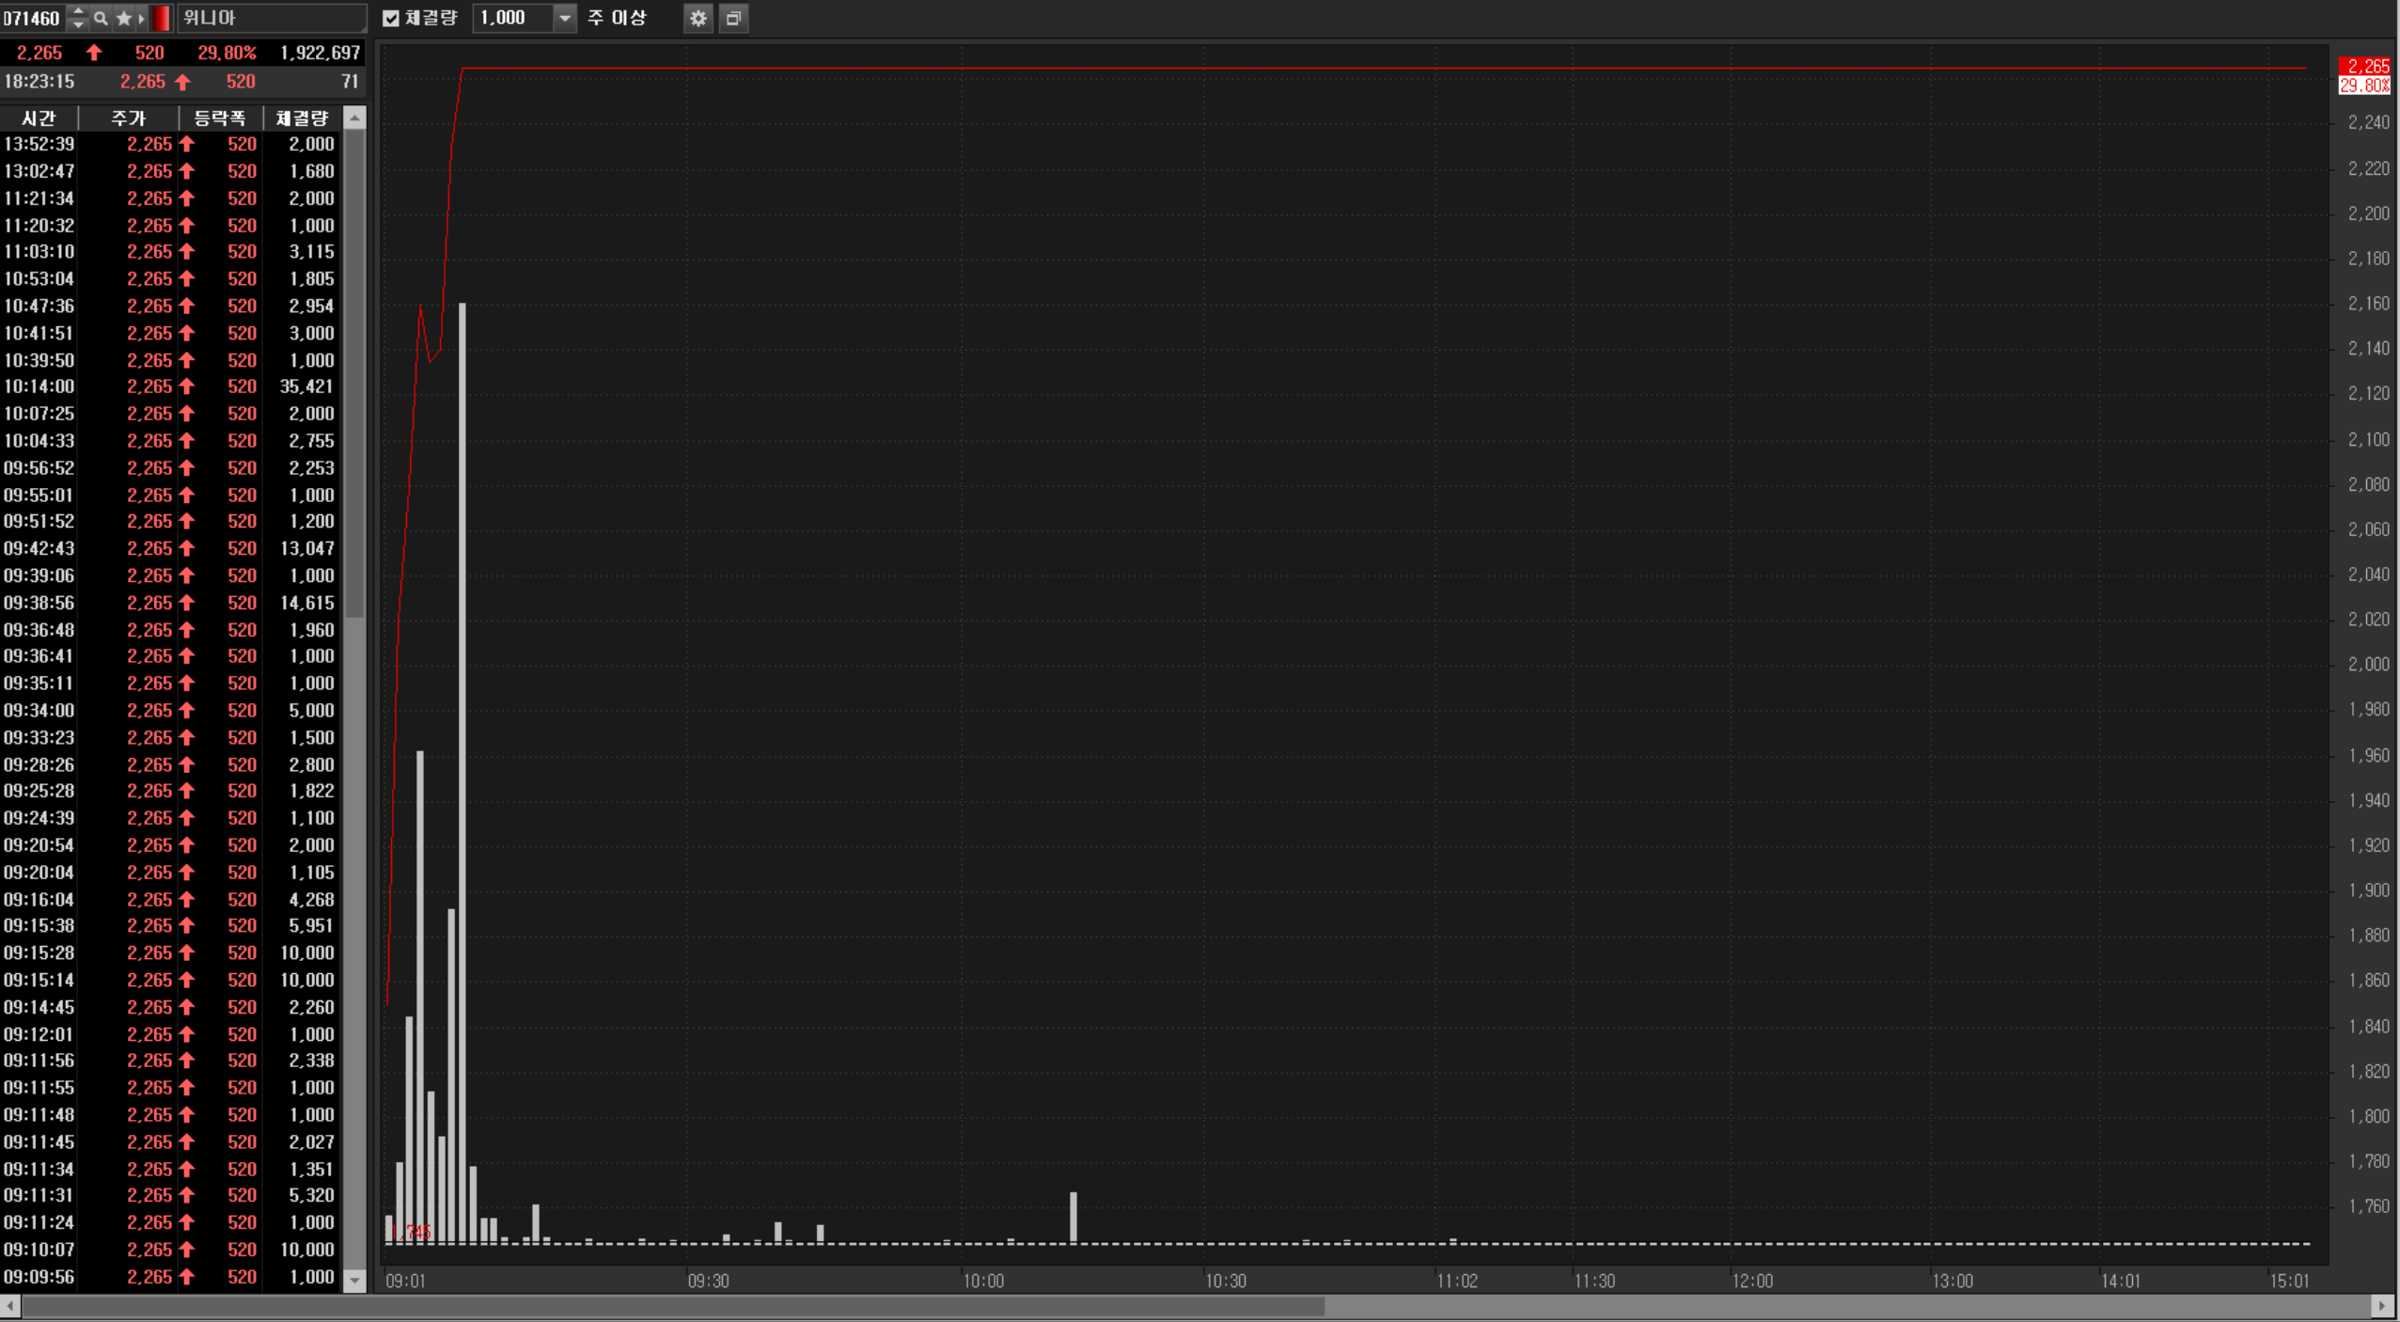The image size is (2400, 1322).
Task: Click right arrow of horizontal scrollbar
Action: coord(2381,1305)
